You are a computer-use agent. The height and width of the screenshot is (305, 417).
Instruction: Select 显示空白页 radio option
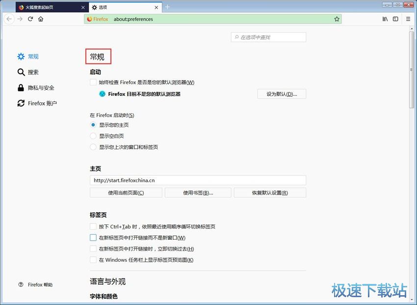click(x=93, y=136)
